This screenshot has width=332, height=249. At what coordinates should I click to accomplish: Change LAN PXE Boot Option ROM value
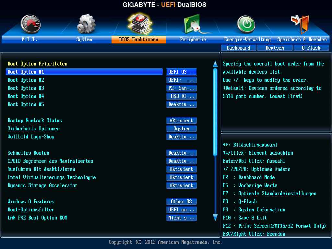pyautogui.click(x=182, y=218)
